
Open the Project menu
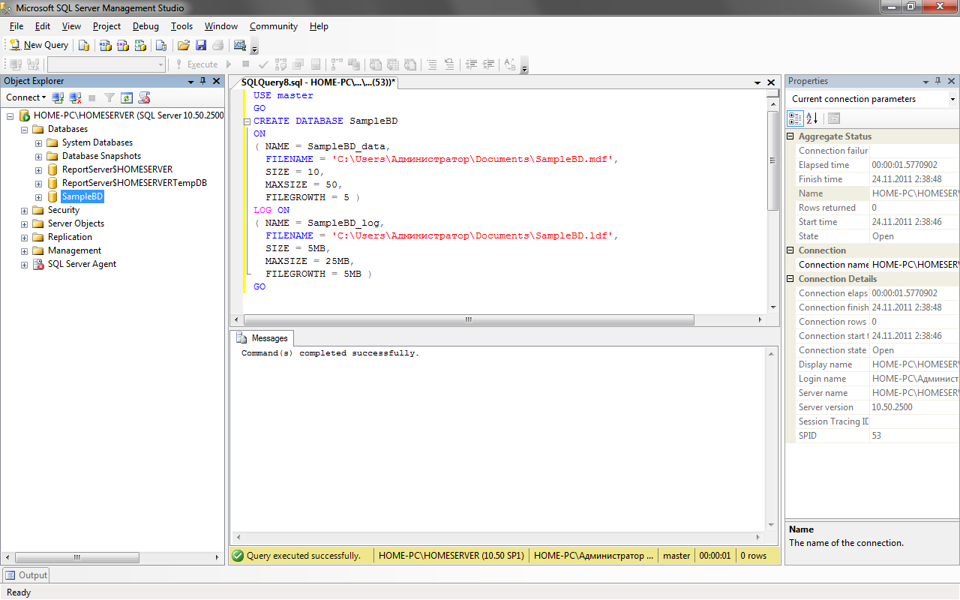106,26
